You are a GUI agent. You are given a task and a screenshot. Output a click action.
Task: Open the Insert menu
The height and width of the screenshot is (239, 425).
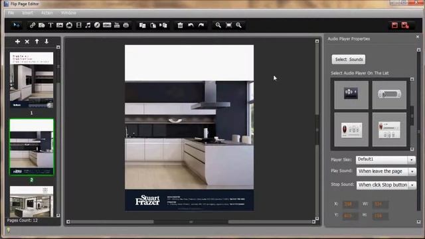pos(27,13)
